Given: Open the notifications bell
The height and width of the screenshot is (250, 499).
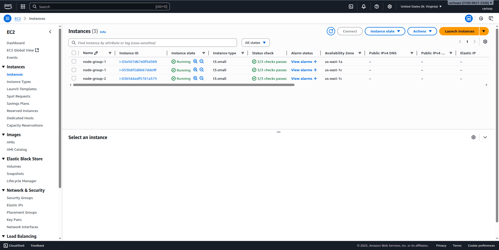Looking at the screenshot, I should pos(364,6).
